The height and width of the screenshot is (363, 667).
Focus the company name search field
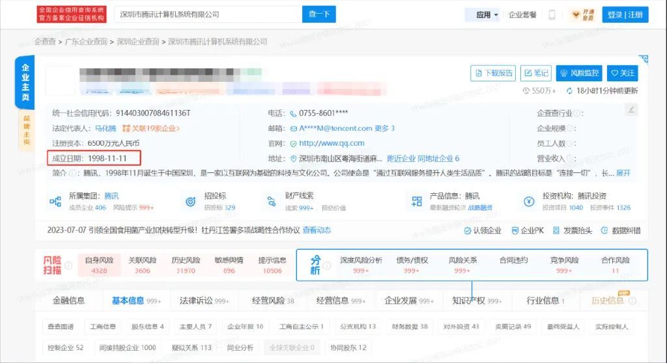click(208, 14)
